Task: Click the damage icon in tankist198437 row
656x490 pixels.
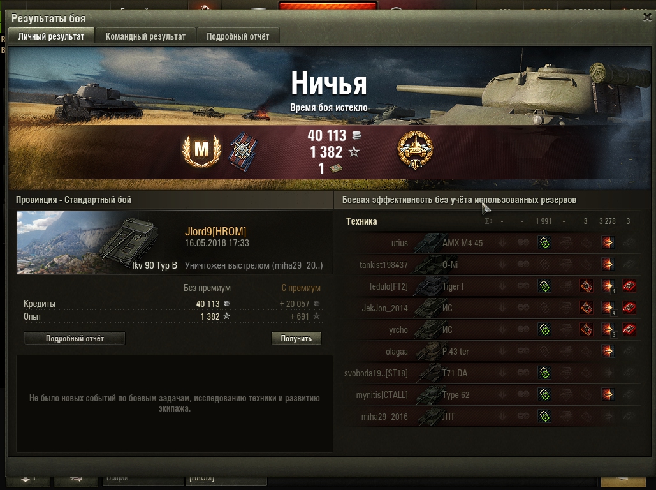Action: pyautogui.click(x=608, y=264)
